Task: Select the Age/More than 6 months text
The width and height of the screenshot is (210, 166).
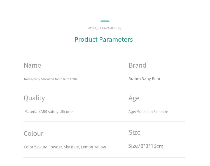Action: click(x=148, y=112)
